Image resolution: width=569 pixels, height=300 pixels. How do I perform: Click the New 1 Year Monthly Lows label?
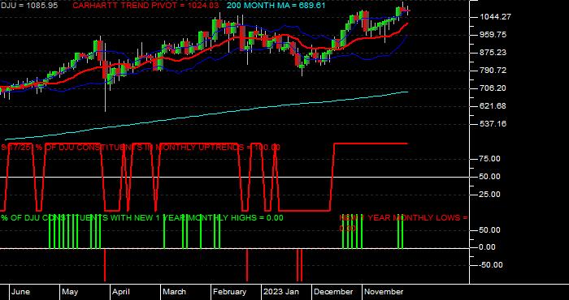pos(403,223)
